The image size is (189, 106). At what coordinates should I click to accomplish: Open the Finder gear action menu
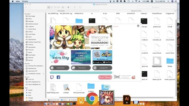coord(69,7)
